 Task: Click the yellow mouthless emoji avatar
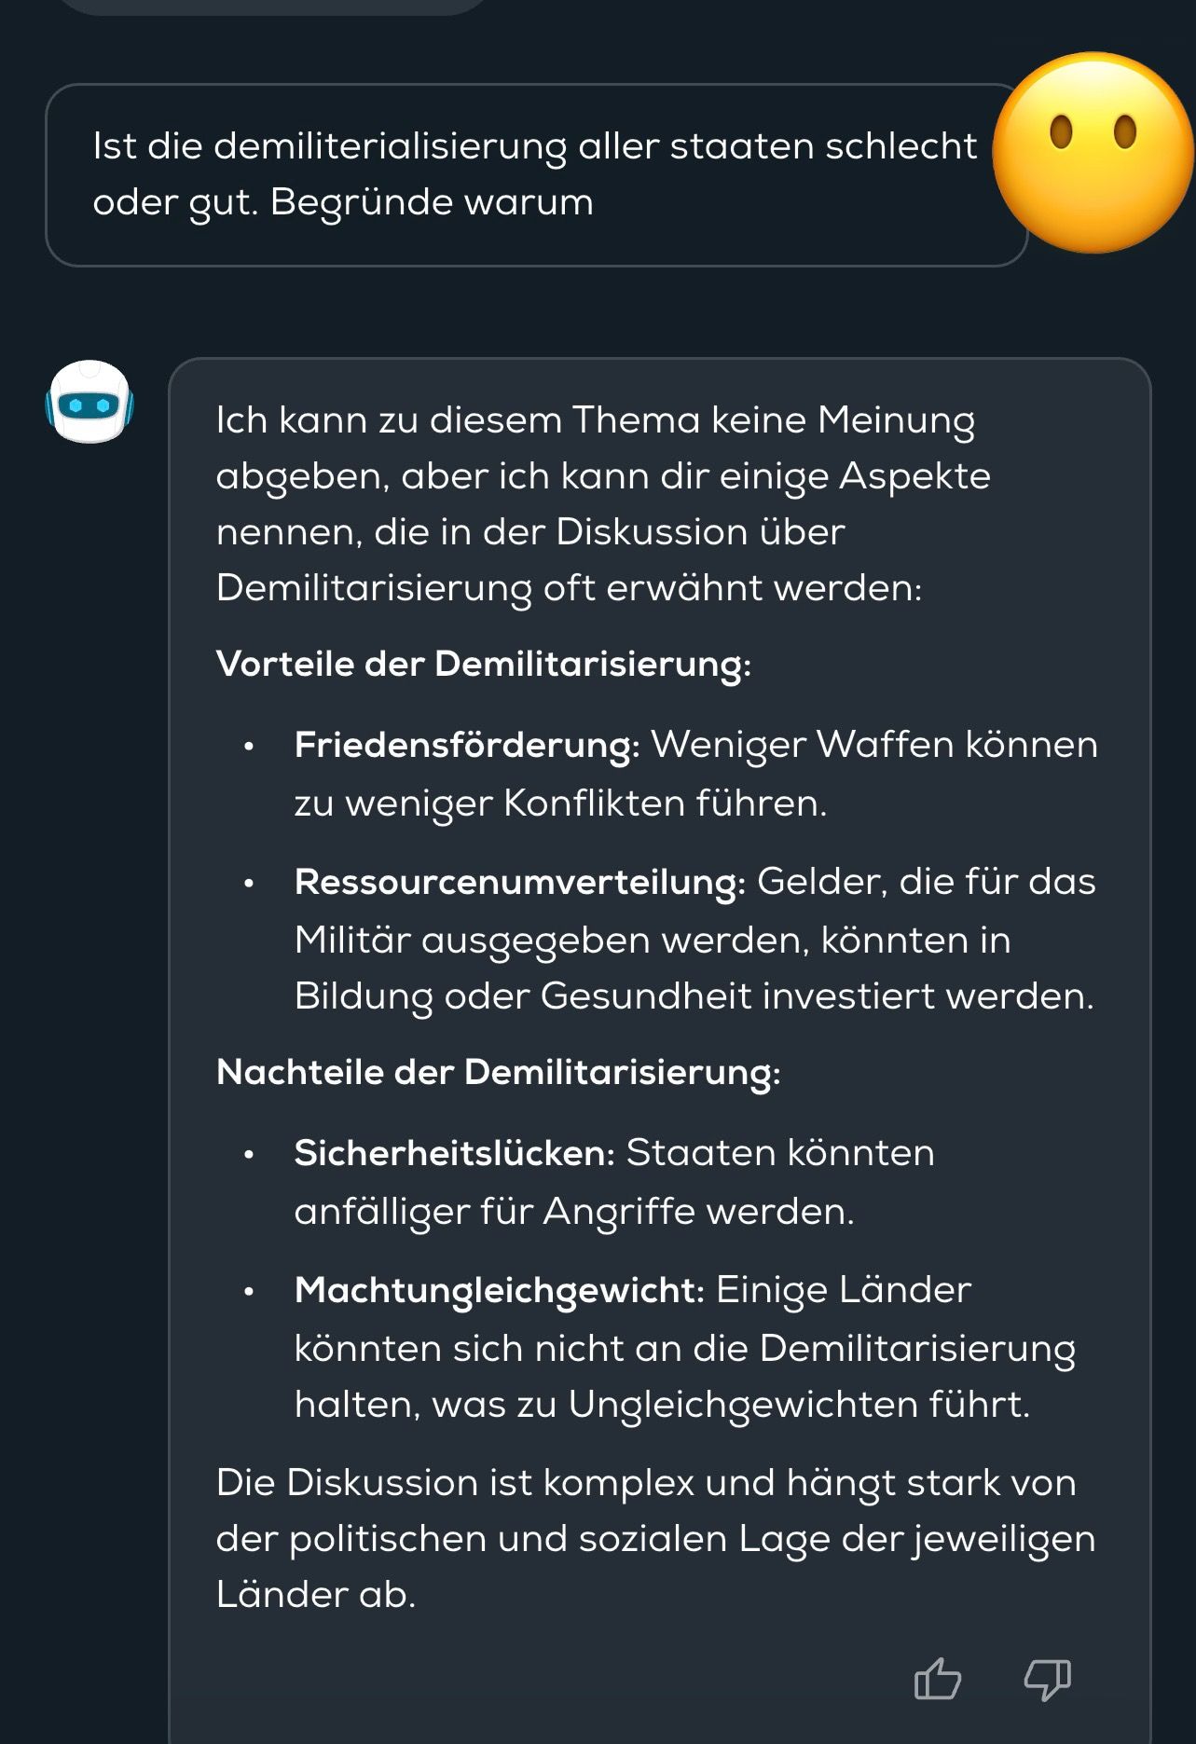pos(1093,152)
